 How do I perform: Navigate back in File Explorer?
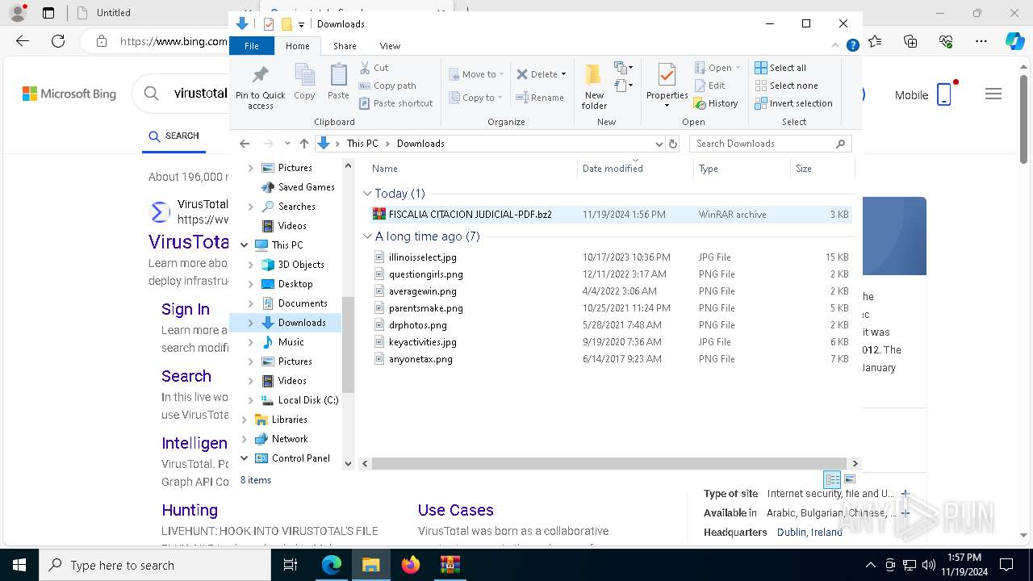[245, 144]
